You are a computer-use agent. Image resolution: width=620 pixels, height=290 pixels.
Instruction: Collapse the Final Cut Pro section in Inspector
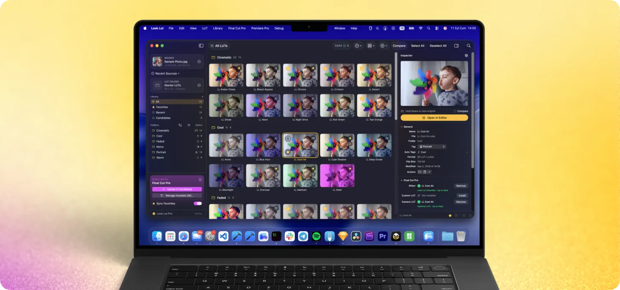(x=402, y=180)
